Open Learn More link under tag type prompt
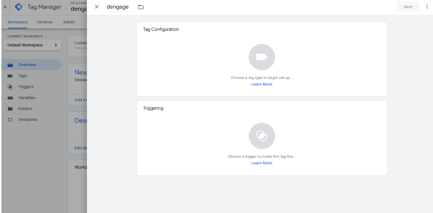433x213 pixels. pos(262,84)
